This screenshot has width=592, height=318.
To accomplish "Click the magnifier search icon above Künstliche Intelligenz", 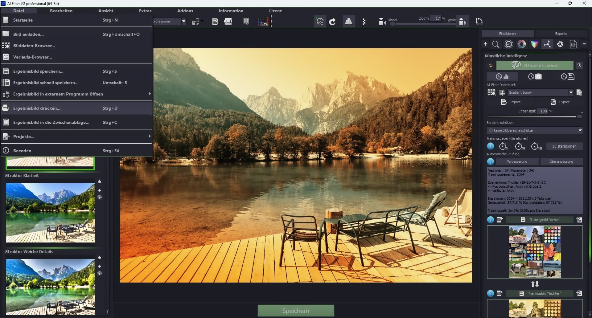I will click(x=496, y=44).
